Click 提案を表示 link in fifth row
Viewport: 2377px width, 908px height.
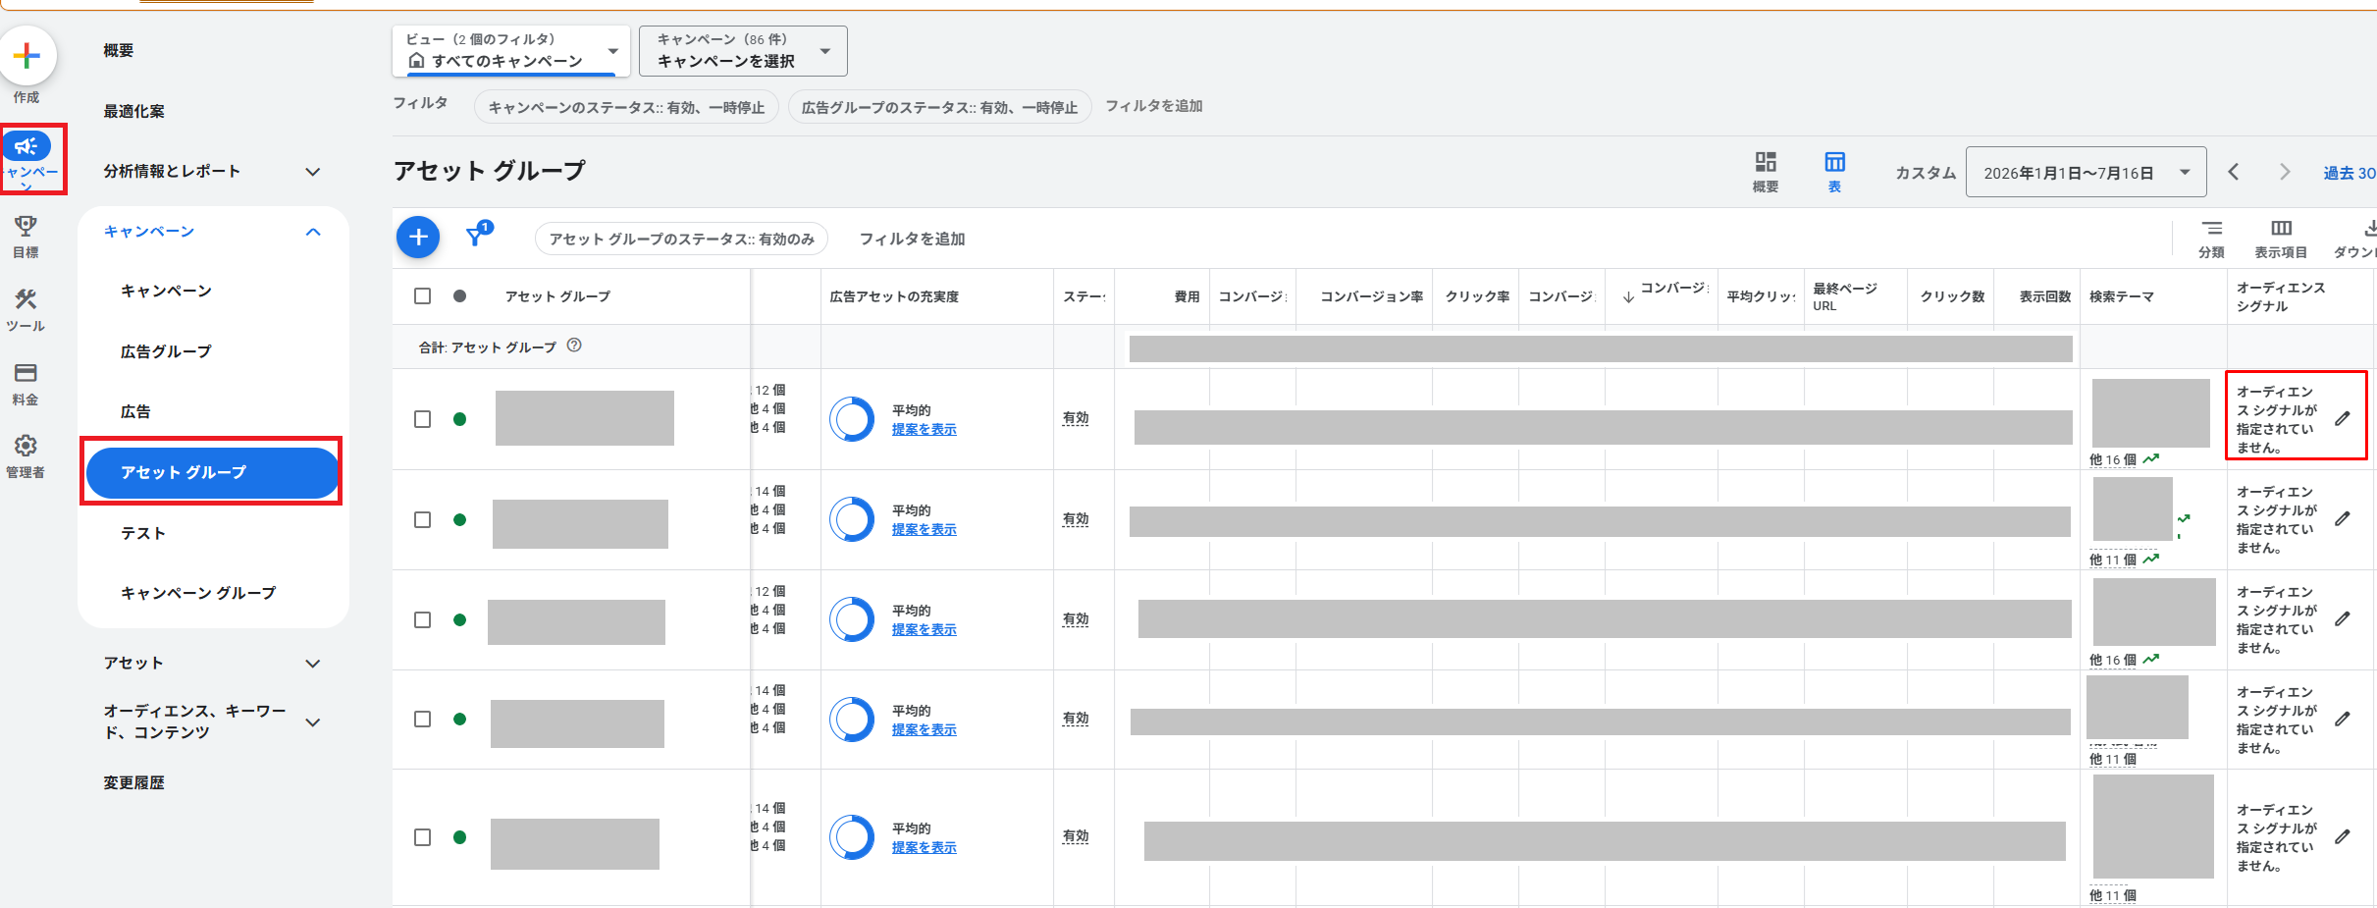pyautogui.click(x=924, y=847)
